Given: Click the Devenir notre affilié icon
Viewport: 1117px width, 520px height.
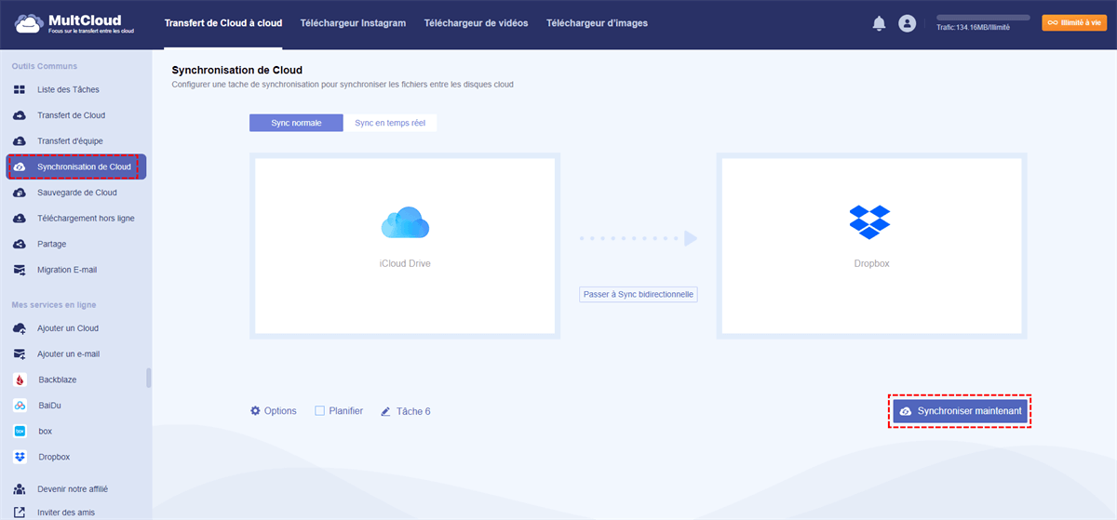Looking at the screenshot, I should point(20,488).
